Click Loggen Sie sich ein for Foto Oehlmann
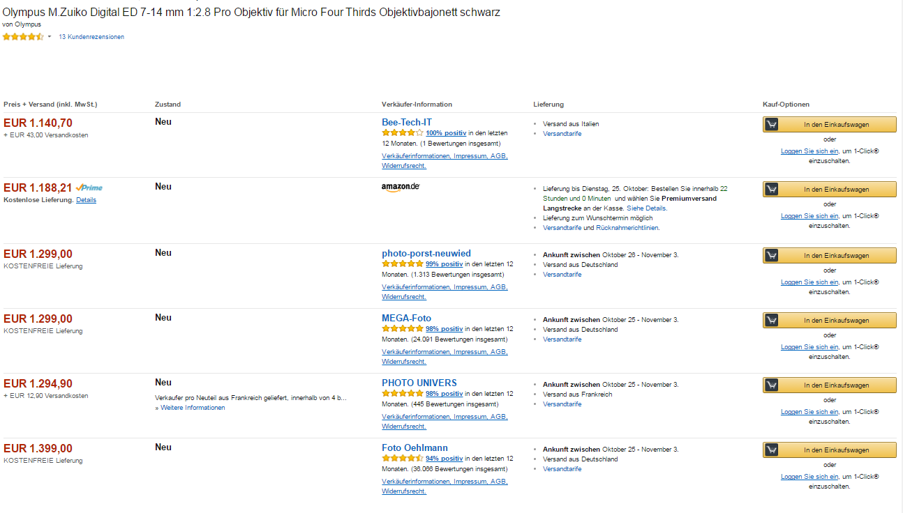Image resolution: width=903 pixels, height=513 pixels. (809, 477)
